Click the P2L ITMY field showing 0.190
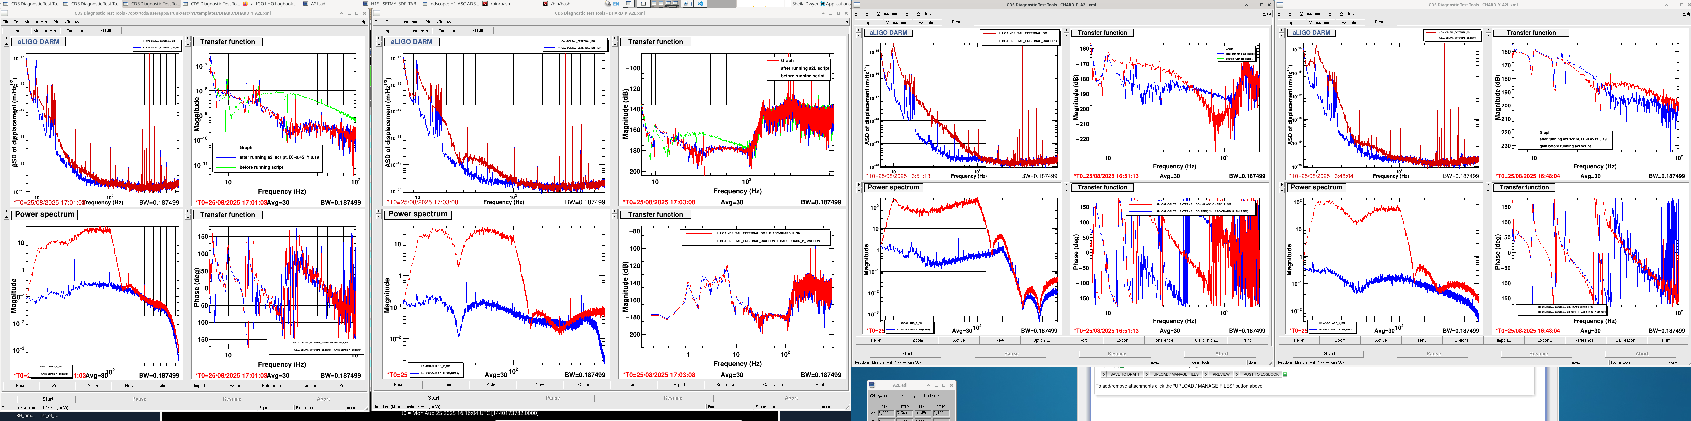The width and height of the screenshot is (1691, 421). (941, 413)
